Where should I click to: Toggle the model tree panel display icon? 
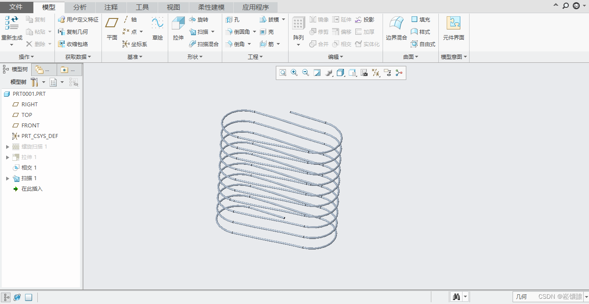pyautogui.click(x=7, y=297)
